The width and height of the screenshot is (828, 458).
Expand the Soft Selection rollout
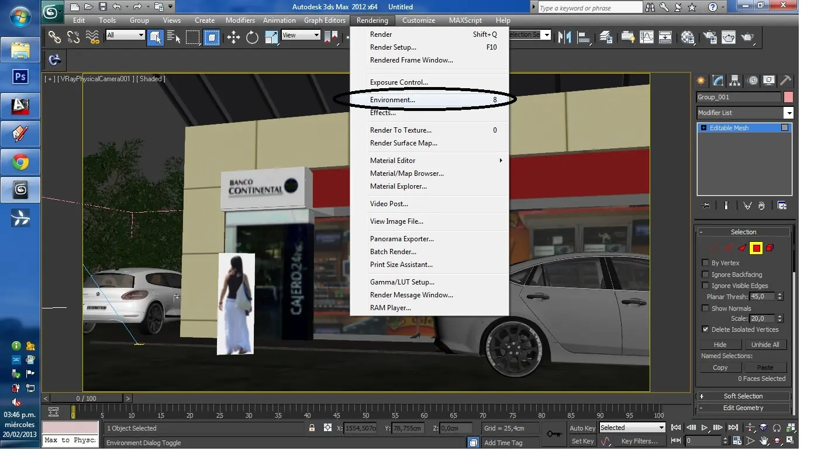pyautogui.click(x=743, y=396)
